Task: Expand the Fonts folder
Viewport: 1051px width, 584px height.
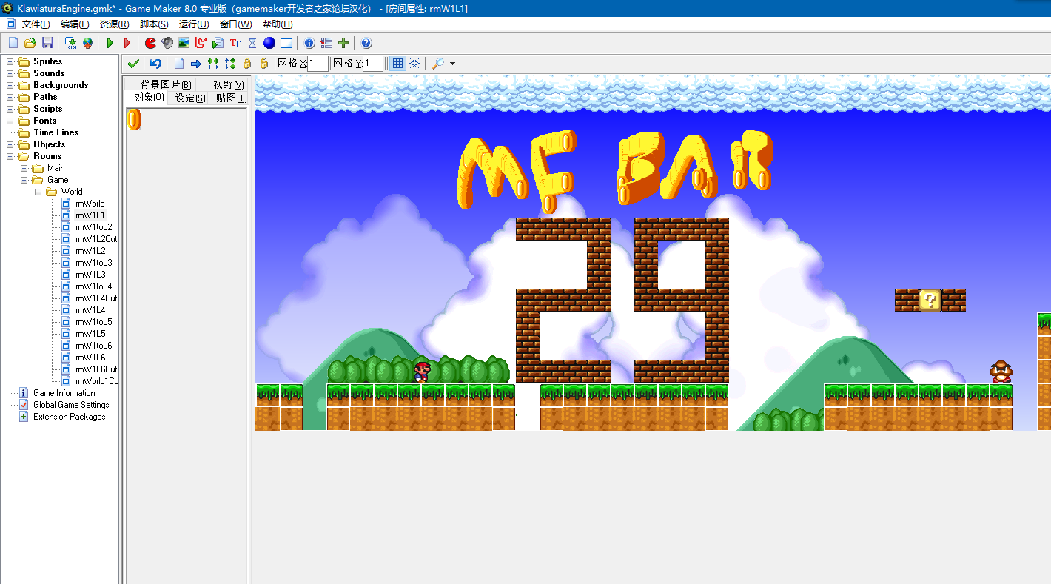Action: coord(10,121)
